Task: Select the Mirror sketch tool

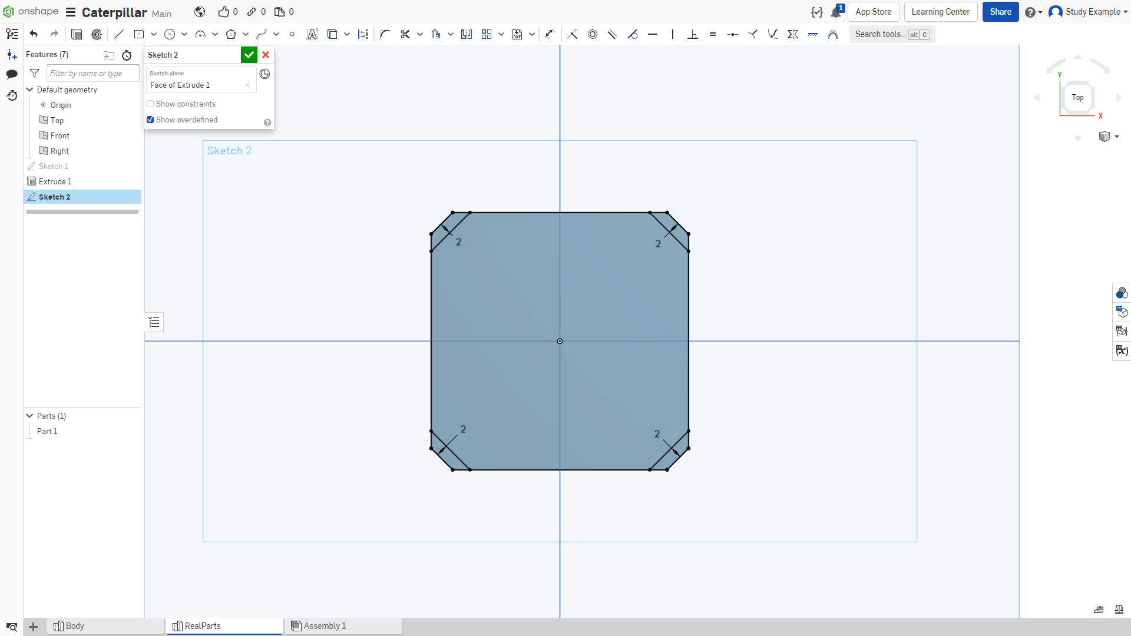Action: click(467, 34)
